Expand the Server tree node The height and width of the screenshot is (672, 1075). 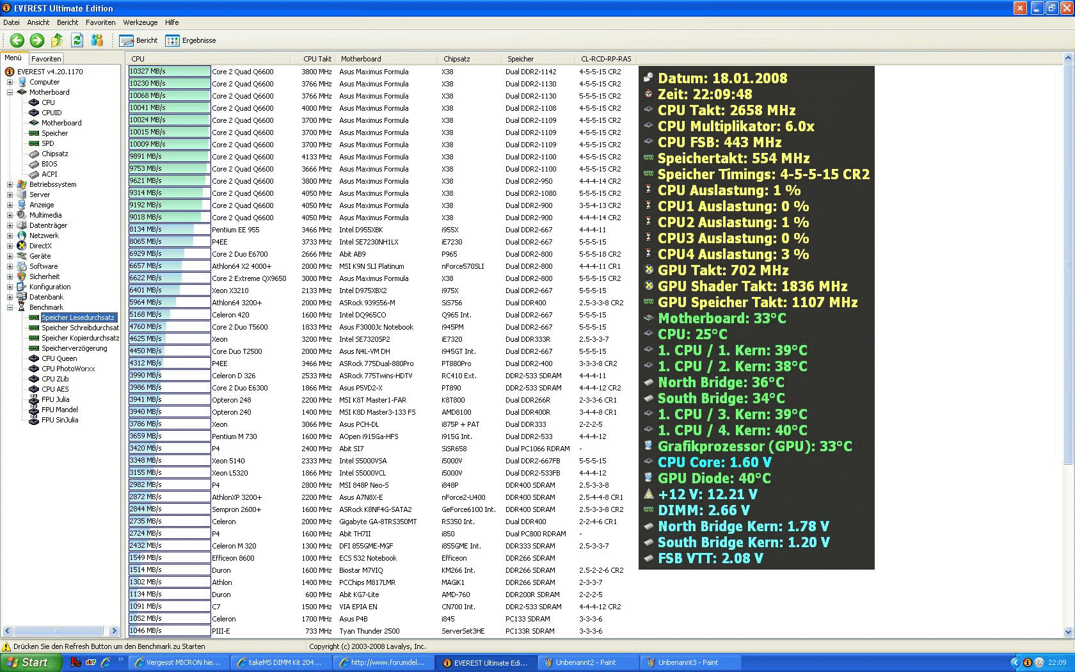[10, 195]
